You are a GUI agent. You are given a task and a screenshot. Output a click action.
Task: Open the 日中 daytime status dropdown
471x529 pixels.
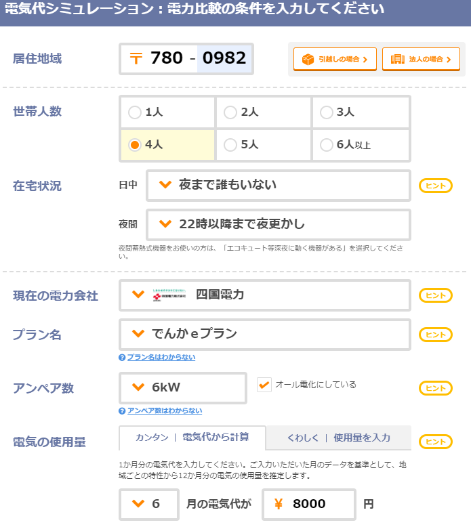[x=278, y=186]
